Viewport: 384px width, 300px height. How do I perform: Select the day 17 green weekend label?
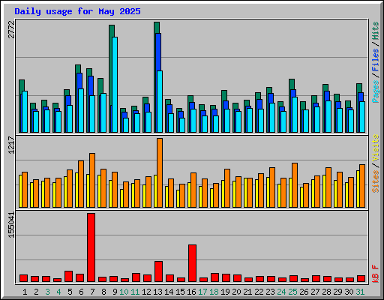coord(202,292)
